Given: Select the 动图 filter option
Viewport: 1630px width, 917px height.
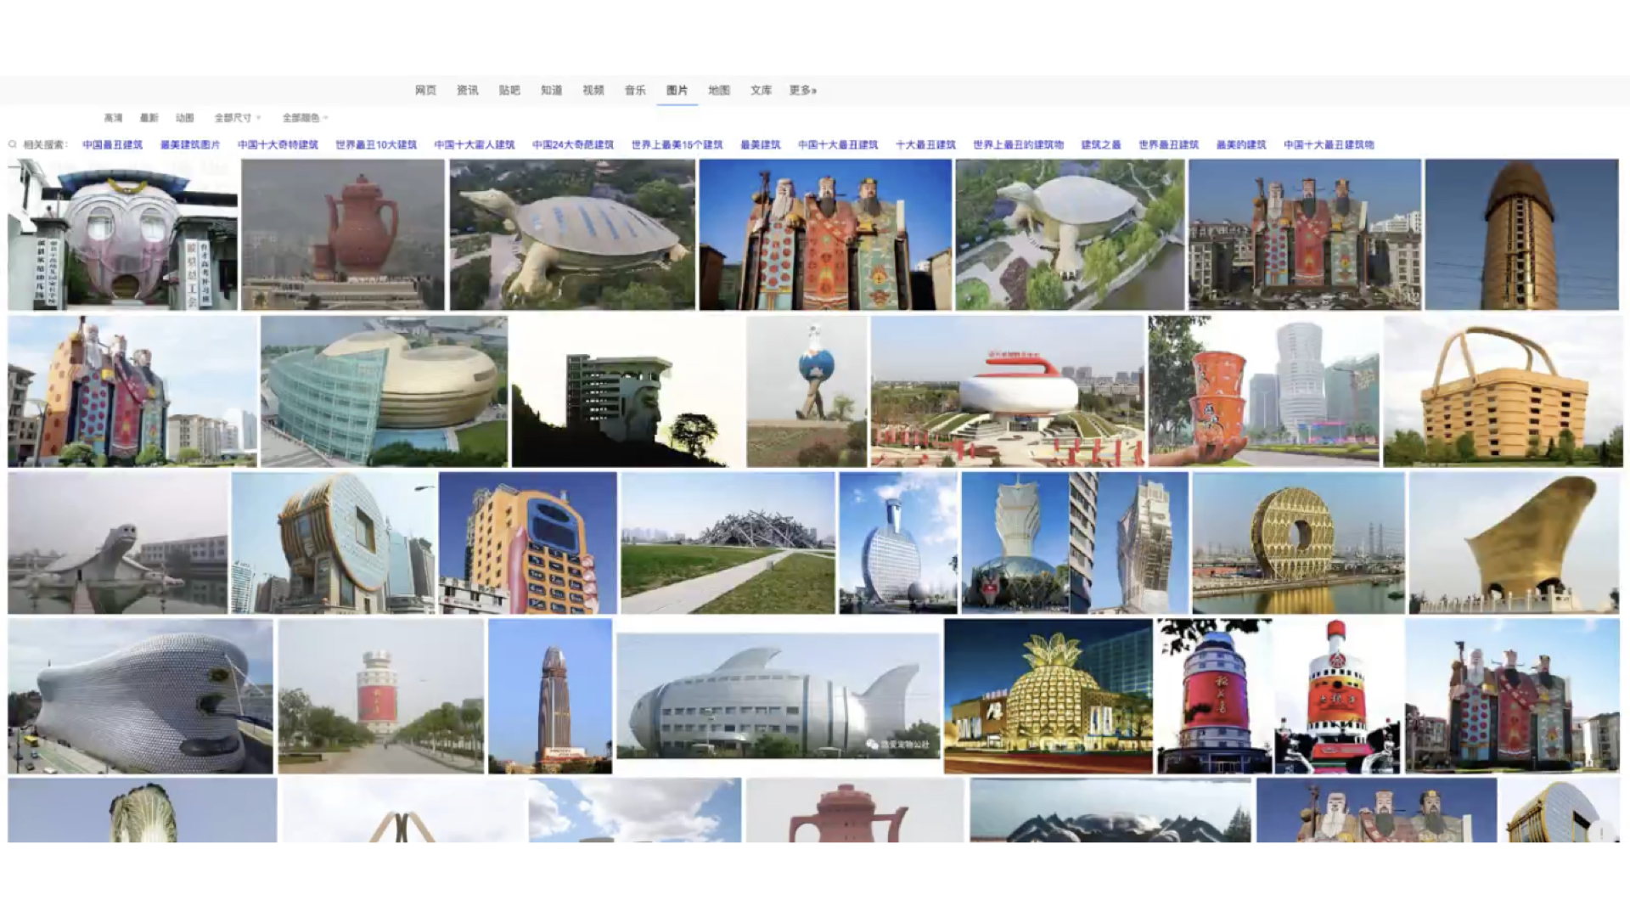Looking at the screenshot, I should [x=184, y=118].
